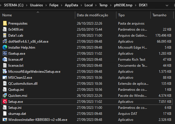
Task: Select file name MSIClean32.exe
Action: point(20,78)
